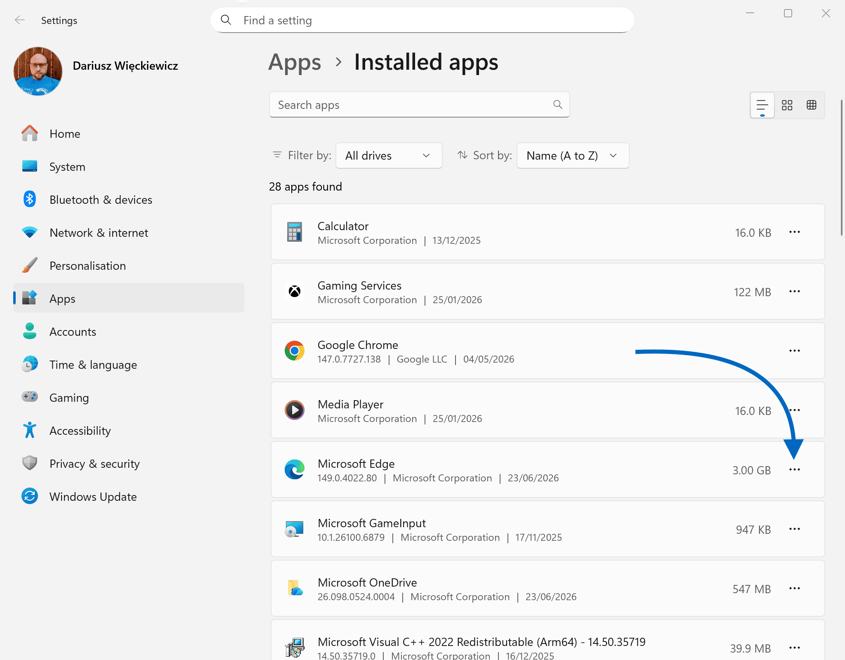Select the Google Chrome app name
The width and height of the screenshot is (845, 660).
pos(358,345)
